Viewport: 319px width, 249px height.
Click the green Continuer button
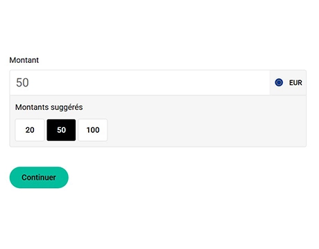(39, 177)
